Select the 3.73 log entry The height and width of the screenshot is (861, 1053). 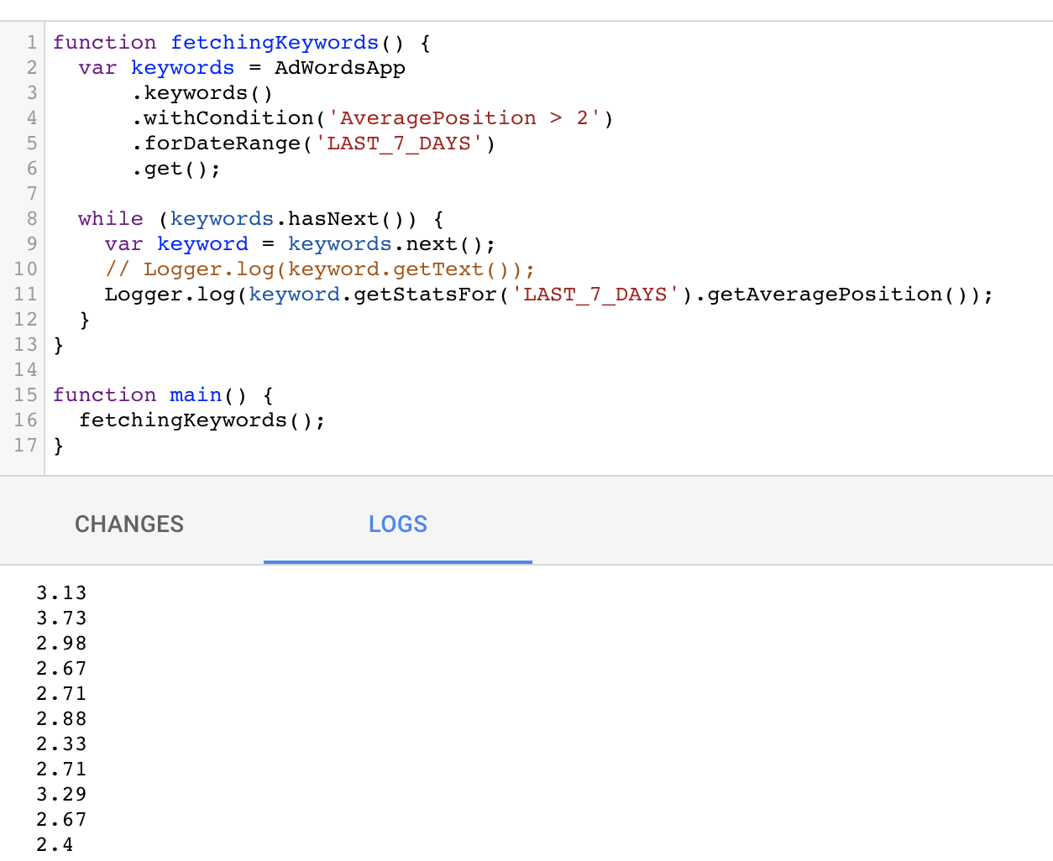61,618
